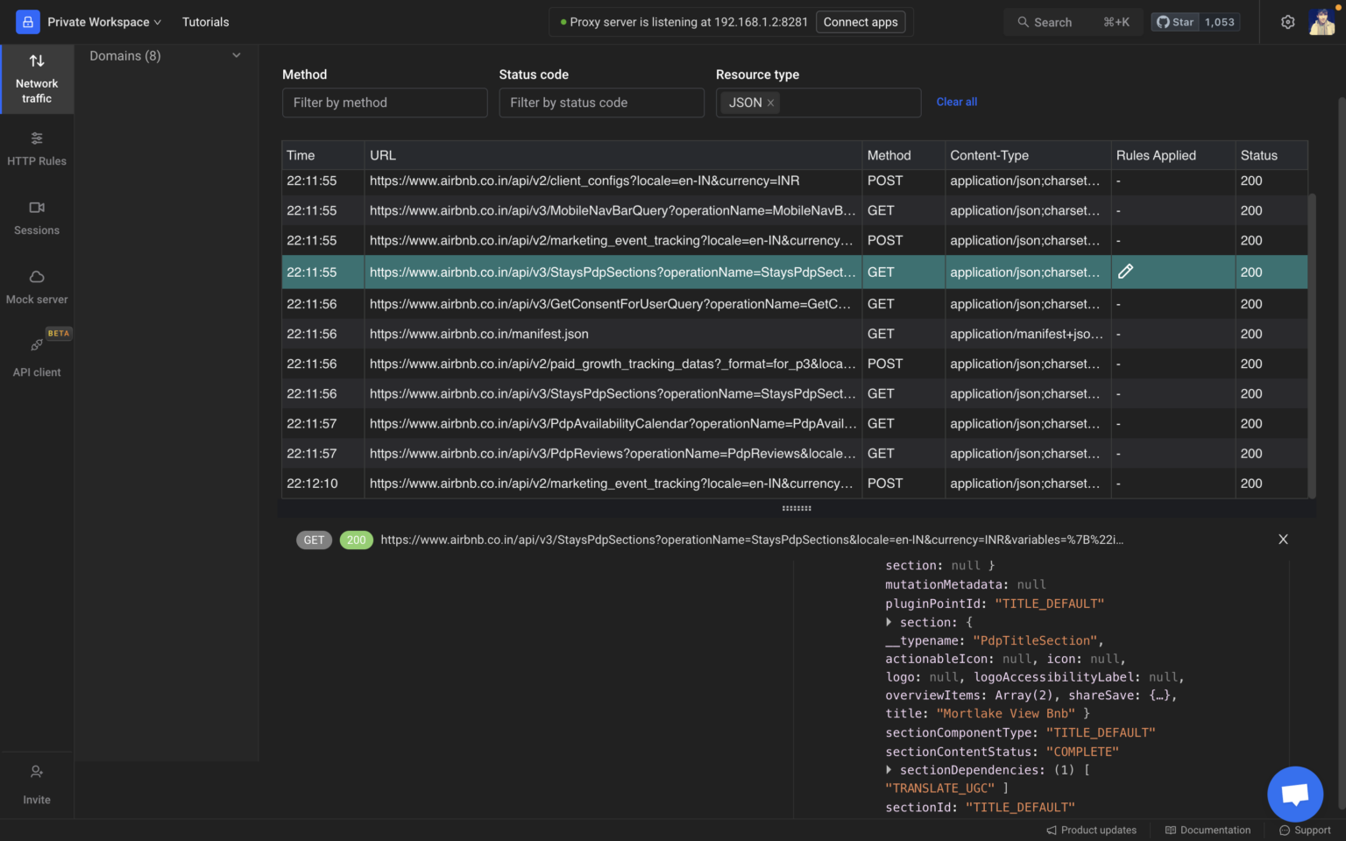Open the settings gear

coord(1287,22)
